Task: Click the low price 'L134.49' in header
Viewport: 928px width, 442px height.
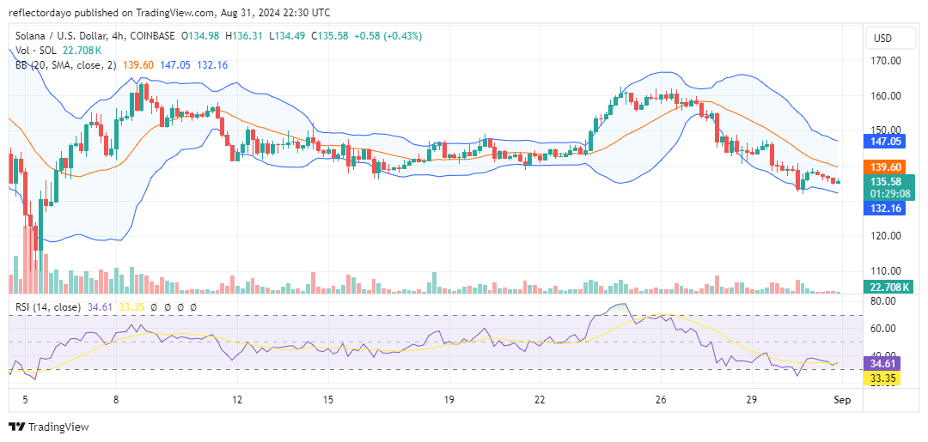Action: [x=286, y=36]
